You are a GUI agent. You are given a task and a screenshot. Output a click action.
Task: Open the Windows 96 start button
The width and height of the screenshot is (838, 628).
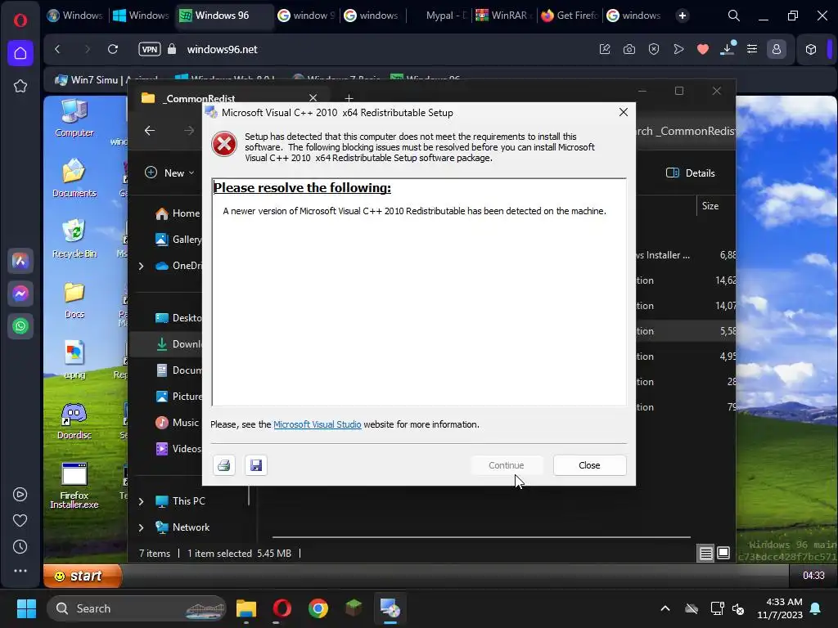click(83, 576)
